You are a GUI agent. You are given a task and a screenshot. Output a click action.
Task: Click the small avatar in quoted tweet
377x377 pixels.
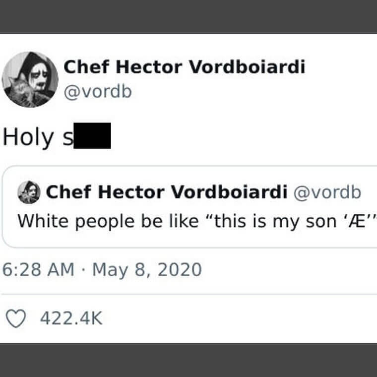click(29, 192)
